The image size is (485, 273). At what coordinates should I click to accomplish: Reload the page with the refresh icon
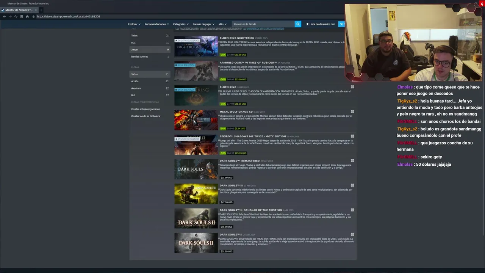click(16, 16)
